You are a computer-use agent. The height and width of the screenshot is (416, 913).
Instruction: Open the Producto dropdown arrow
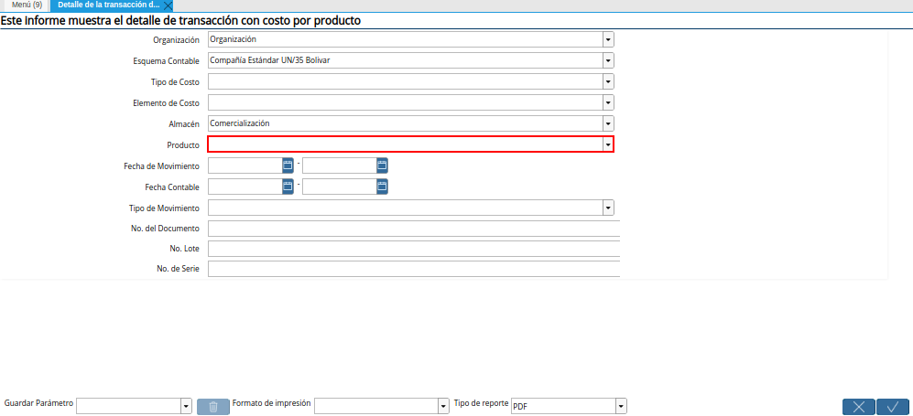pyautogui.click(x=608, y=144)
